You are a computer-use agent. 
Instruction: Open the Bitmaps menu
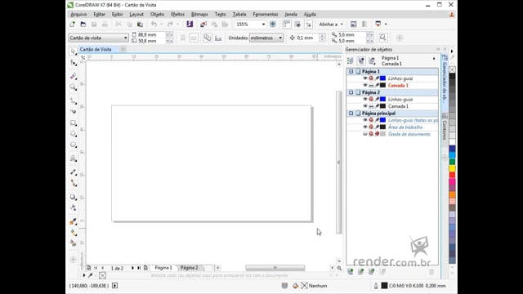199,15
